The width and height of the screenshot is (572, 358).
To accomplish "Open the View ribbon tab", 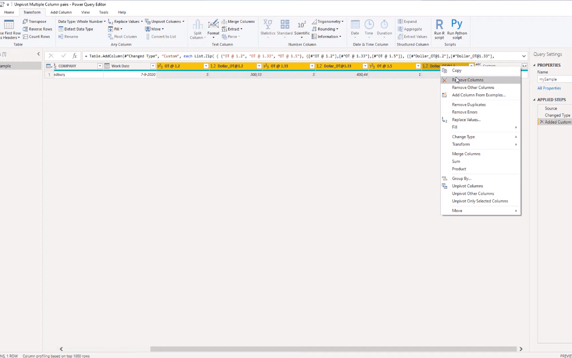I will pos(85,13).
